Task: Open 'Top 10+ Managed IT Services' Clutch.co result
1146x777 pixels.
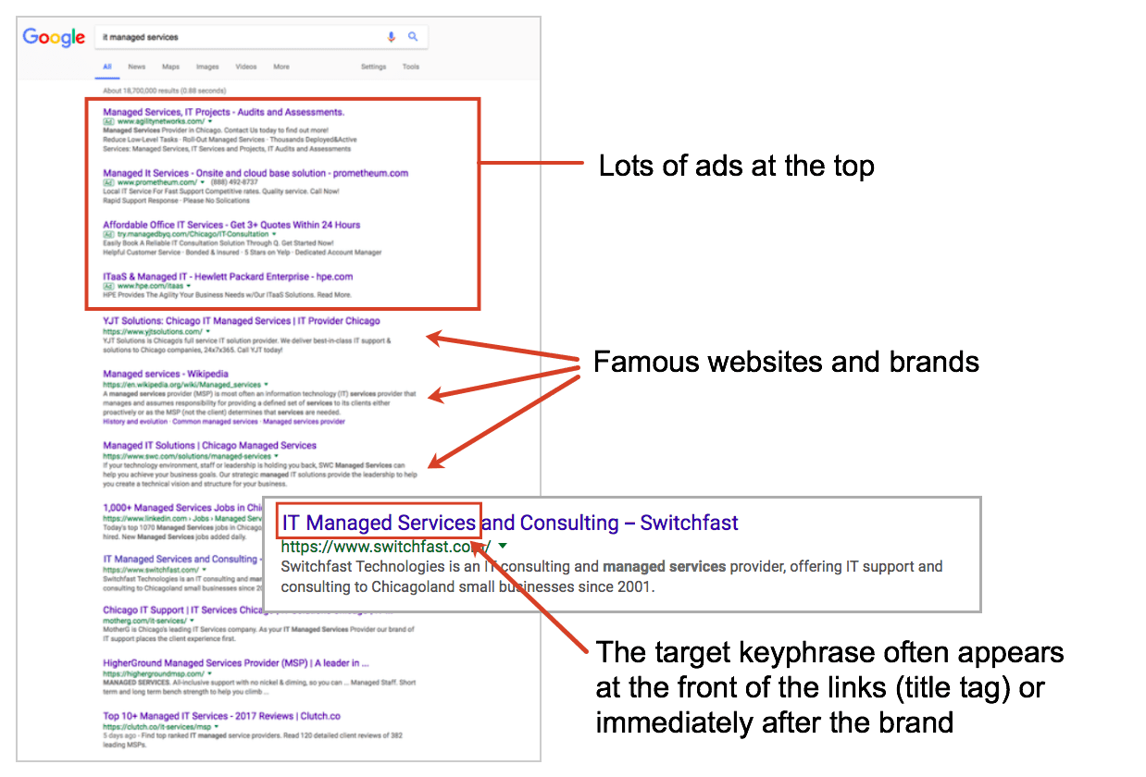Action: click(221, 716)
